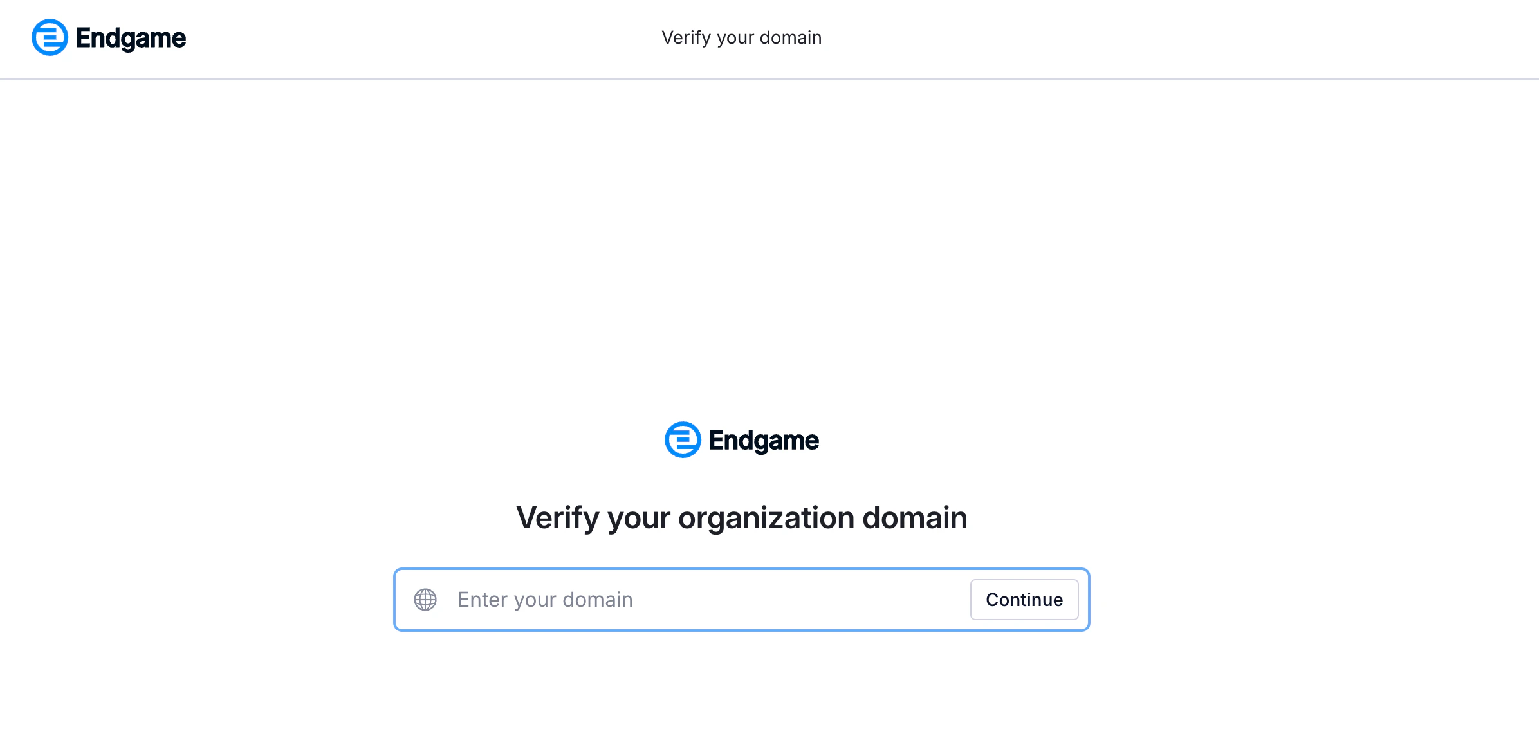Click the domain verification form area
1539x745 pixels.
point(741,599)
